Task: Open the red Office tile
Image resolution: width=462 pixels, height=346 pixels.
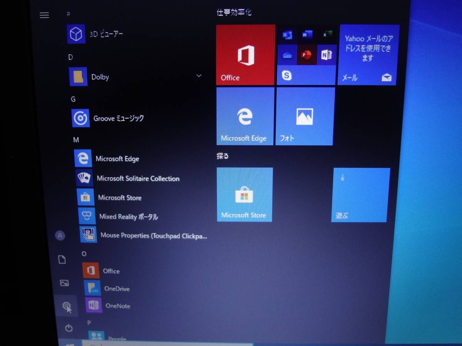Action: pyautogui.click(x=245, y=55)
